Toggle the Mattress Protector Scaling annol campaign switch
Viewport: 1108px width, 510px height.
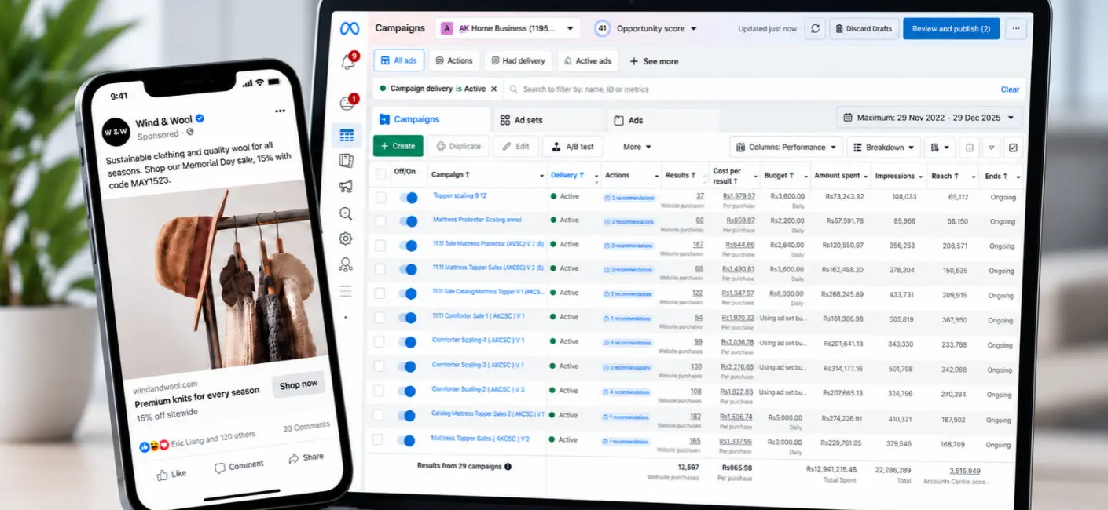(x=408, y=221)
